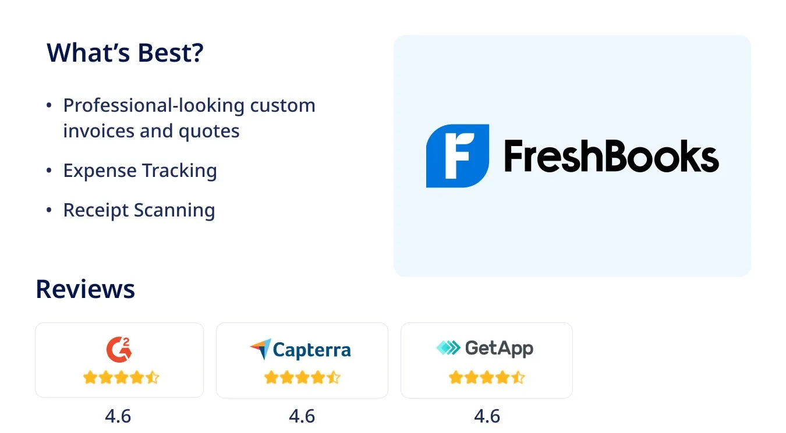The height and width of the screenshot is (433, 786).
Task: Click the 4.6 score under Capterra
Action: (302, 416)
